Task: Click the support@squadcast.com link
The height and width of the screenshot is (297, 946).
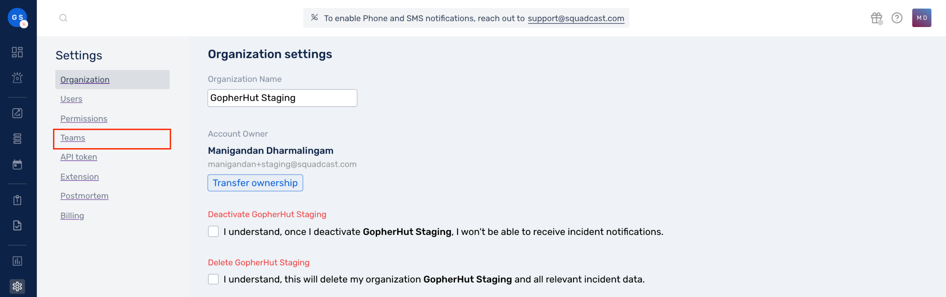Action: click(x=576, y=18)
